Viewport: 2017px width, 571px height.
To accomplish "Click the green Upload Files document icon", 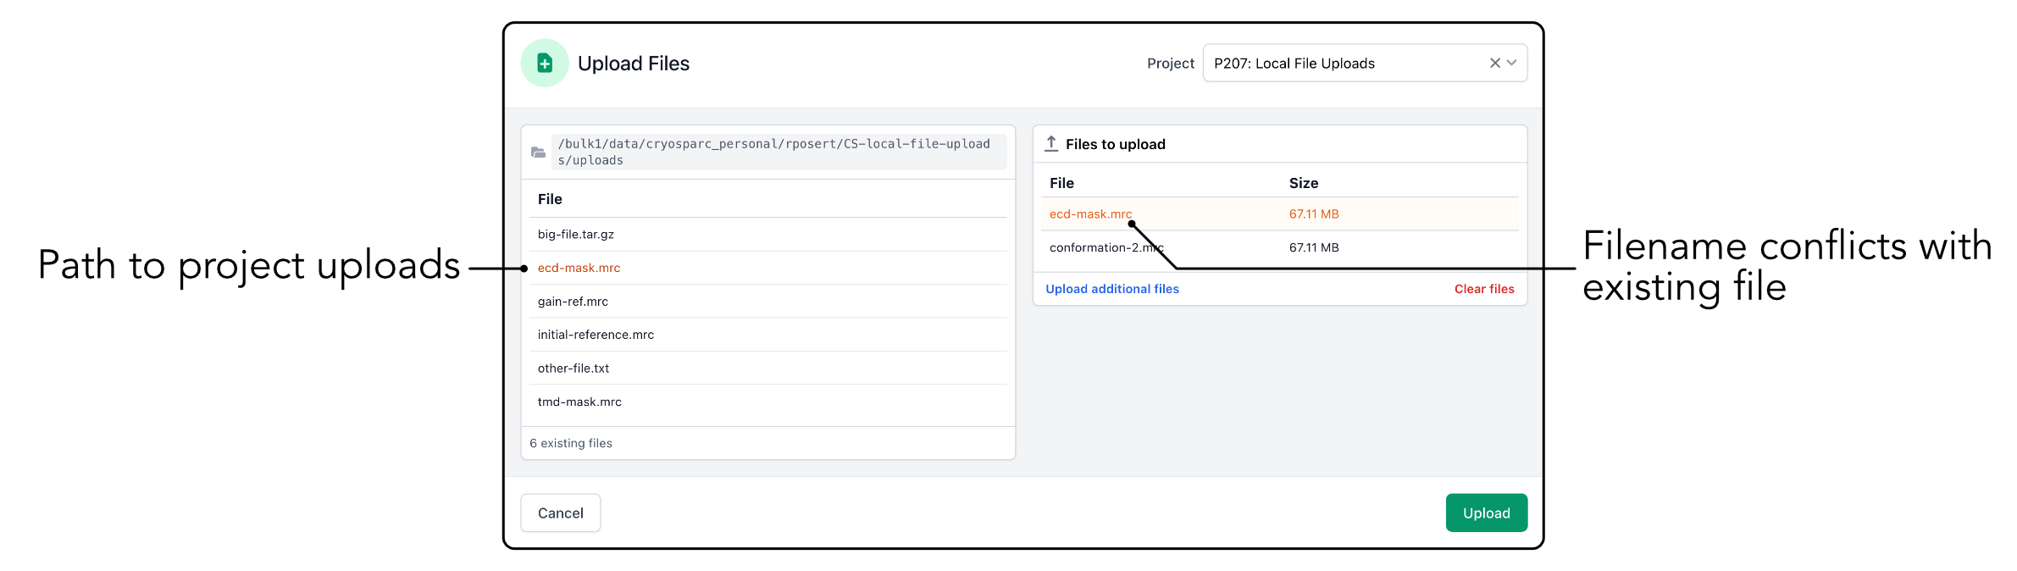I will pyautogui.click(x=545, y=64).
